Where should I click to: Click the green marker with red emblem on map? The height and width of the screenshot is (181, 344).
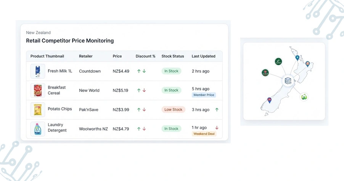click(265, 73)
